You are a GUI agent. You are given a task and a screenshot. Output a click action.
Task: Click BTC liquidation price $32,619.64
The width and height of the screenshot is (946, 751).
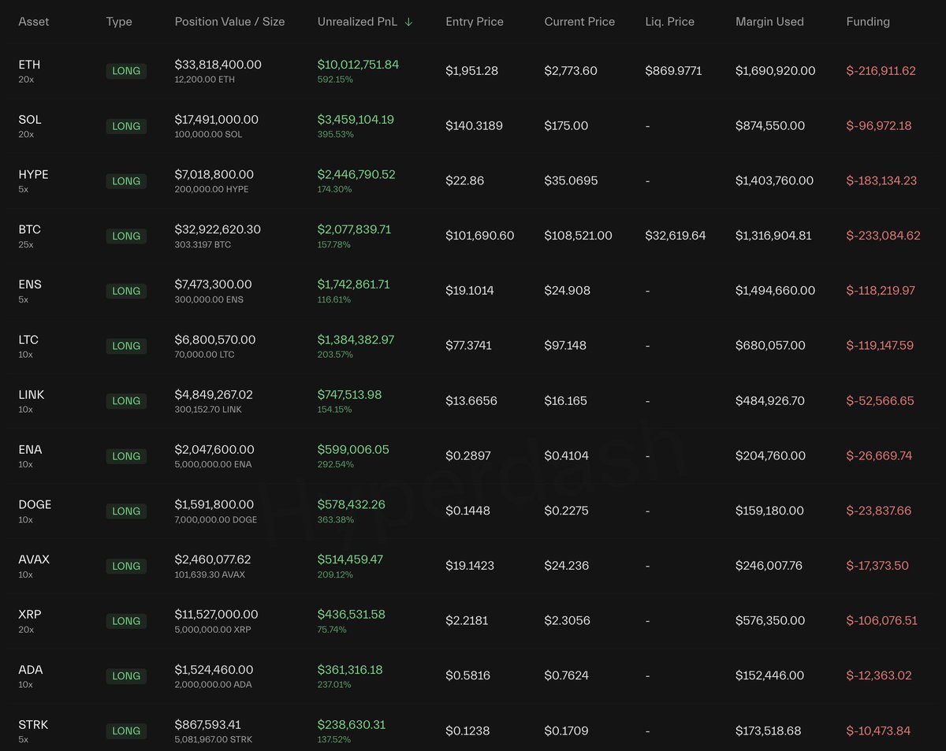click(676, 236)
